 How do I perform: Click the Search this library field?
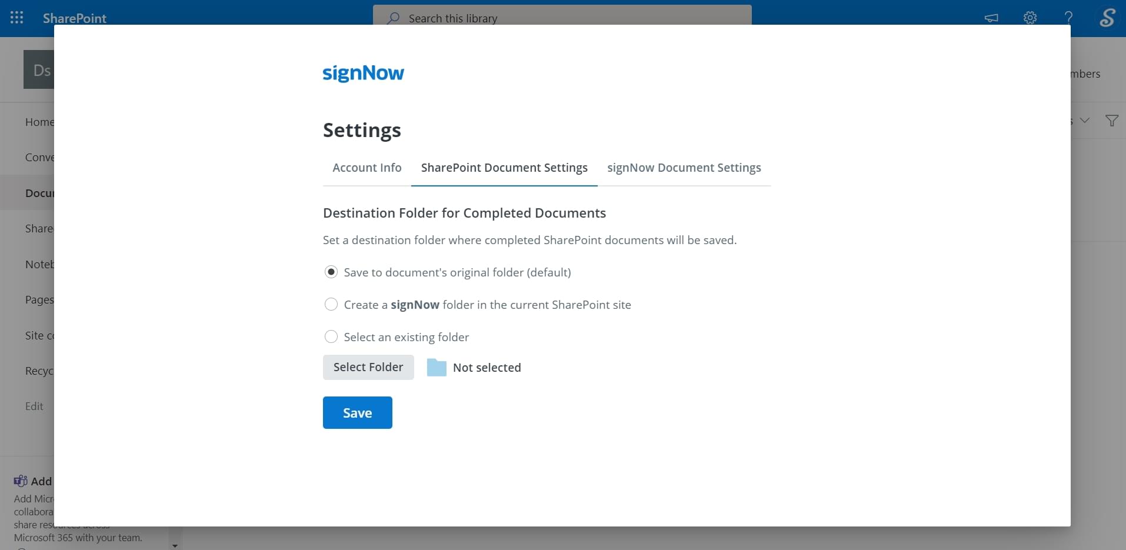pos(562,16)
